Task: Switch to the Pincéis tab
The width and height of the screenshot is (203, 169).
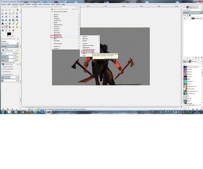Action: tap(186, 62)
